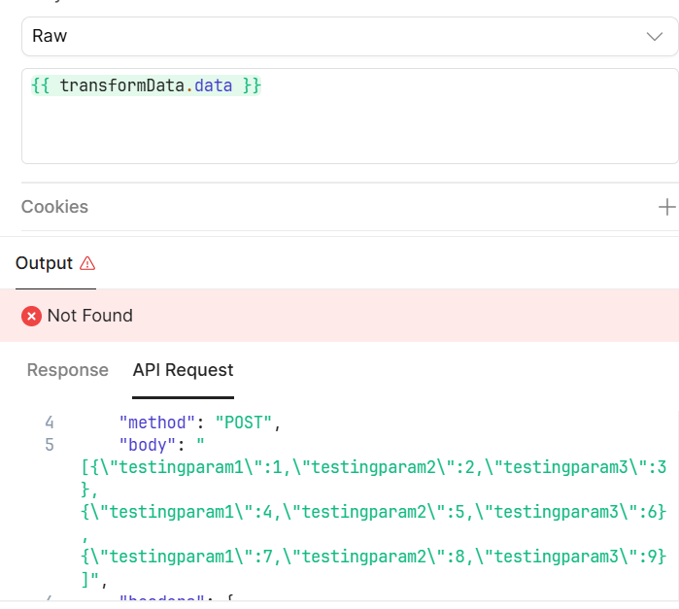Click JSON line containing testingparam3:9
This screenshot has width=679, height=609.
tap(373, 557)
